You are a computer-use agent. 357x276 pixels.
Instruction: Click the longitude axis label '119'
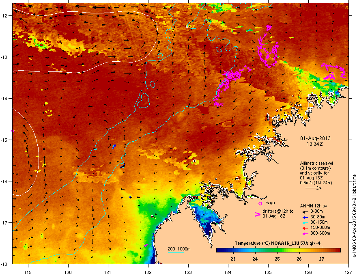[28, 272]
